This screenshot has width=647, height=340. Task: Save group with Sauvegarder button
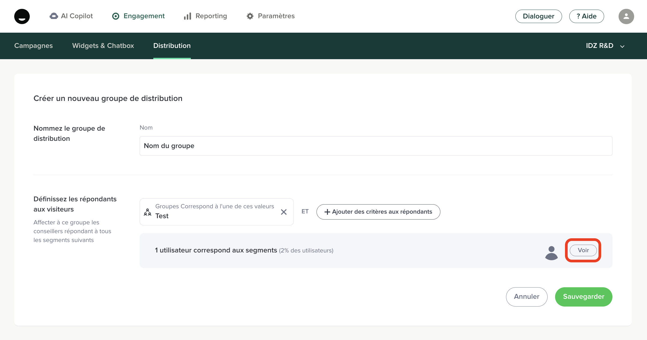coord(583,297)
